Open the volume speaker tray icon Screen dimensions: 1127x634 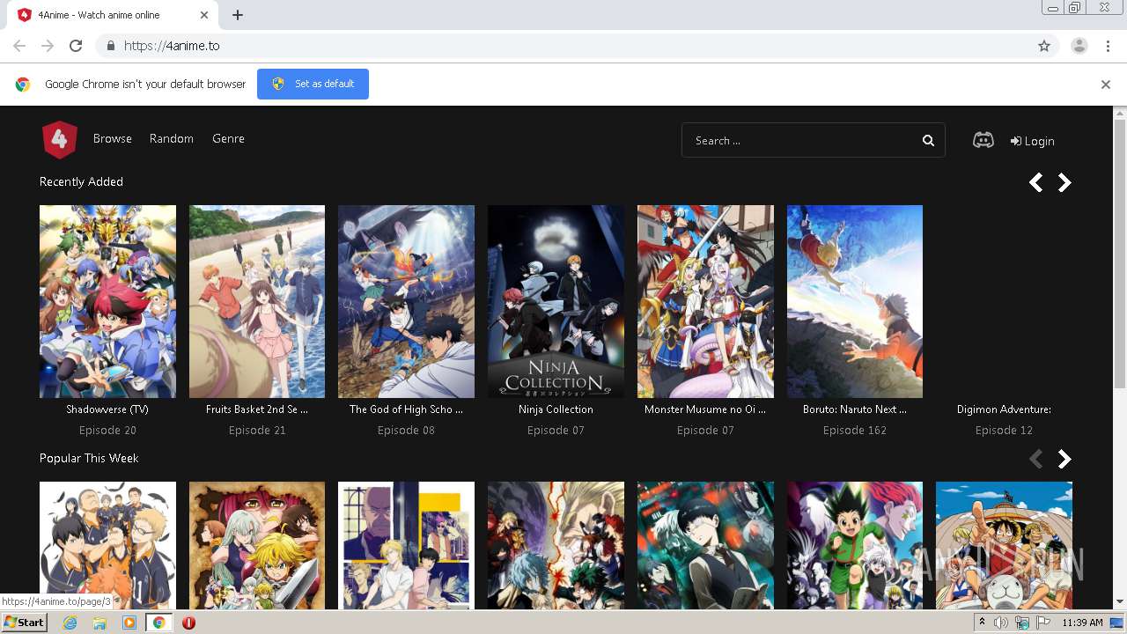(1001, 623)
